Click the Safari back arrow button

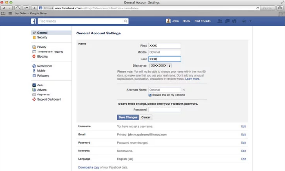tap(4, 8)
